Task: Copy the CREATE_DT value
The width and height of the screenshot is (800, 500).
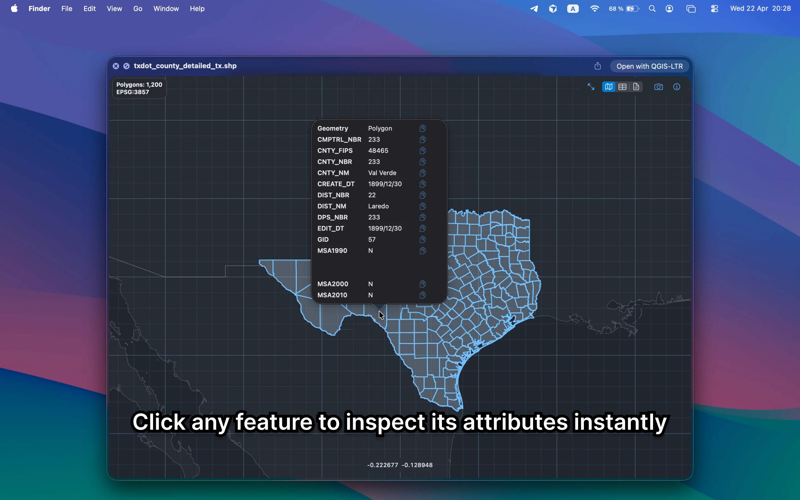Action: pos(422,184)
